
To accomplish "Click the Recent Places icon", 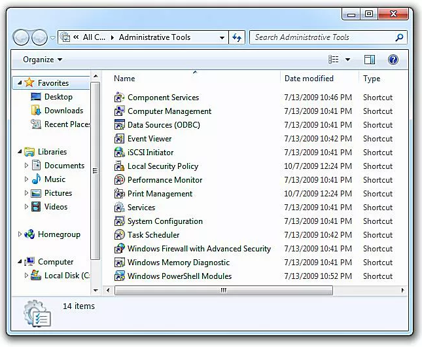I will (36, 124).
